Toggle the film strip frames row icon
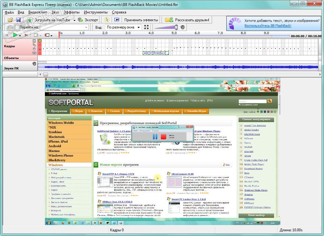 (x=34, y=41)
